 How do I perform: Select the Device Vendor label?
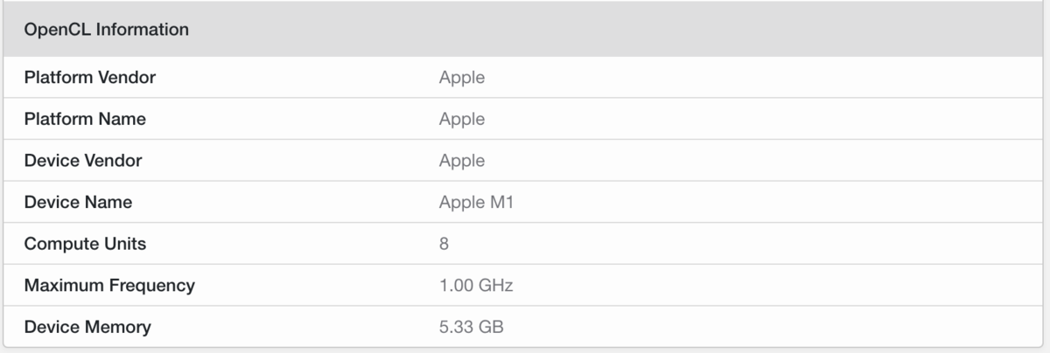83,161
